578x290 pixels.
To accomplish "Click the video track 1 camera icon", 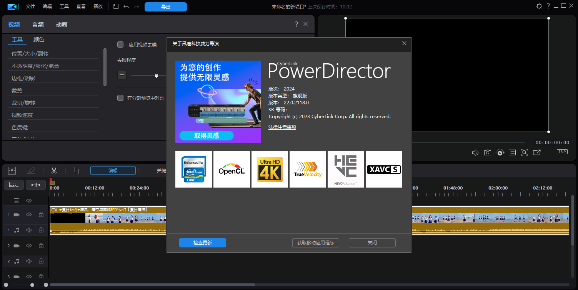I will pyautogui.click(x=17, y=215).
